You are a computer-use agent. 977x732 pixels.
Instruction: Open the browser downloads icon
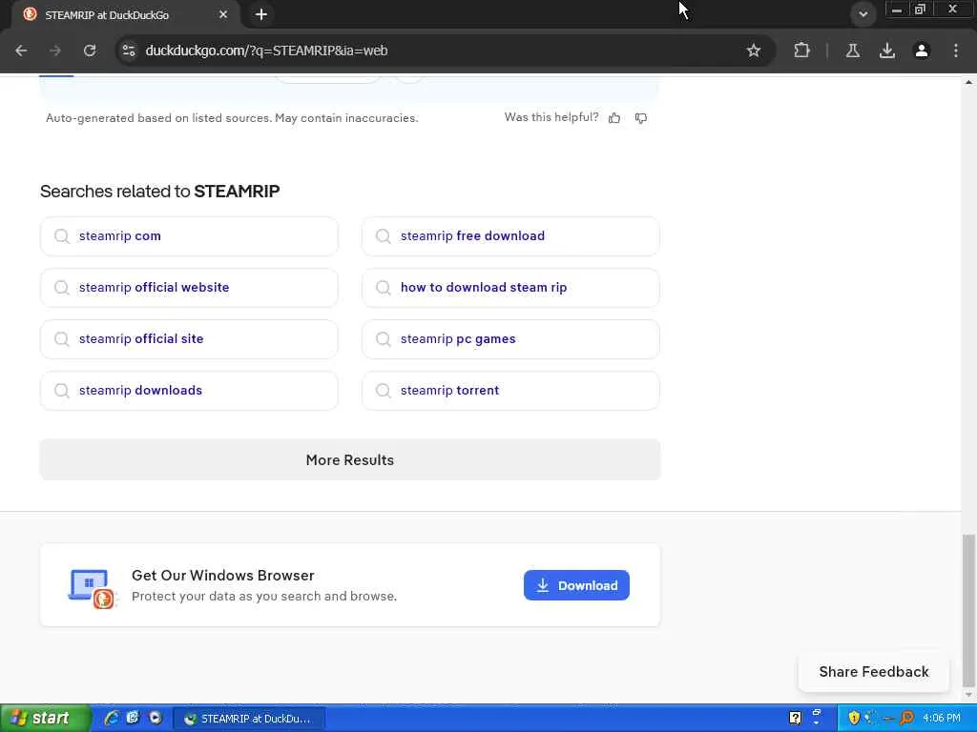point(887,51)
